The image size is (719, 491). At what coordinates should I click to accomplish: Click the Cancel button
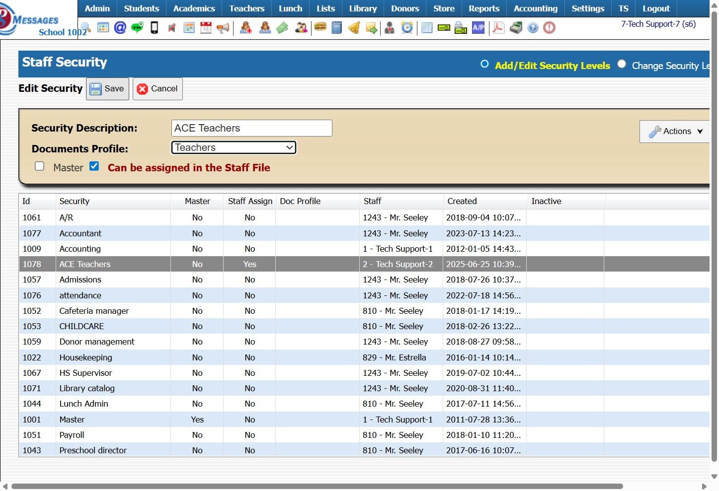pyautogui.click(x=158, y=89)
